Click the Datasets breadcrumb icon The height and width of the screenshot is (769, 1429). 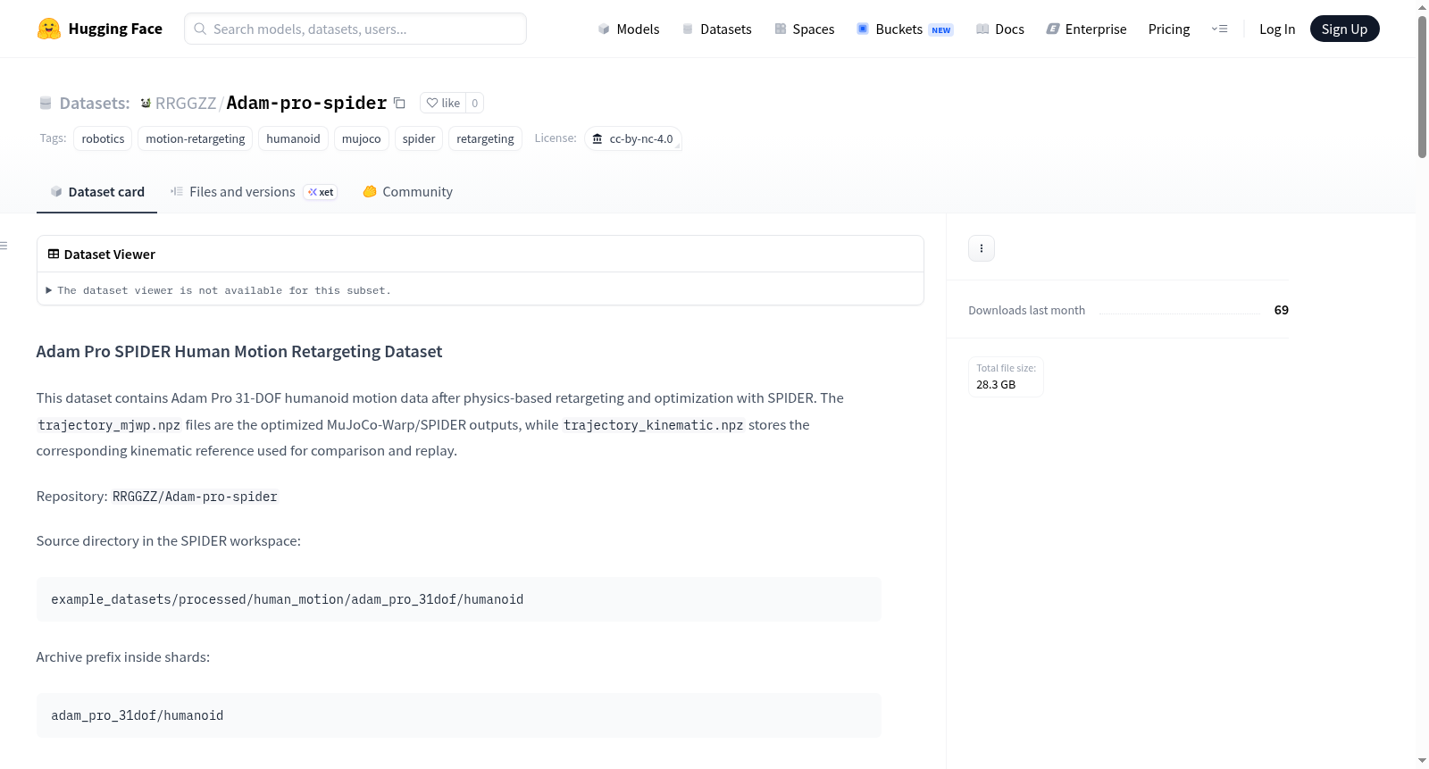click(x=46, y=103)
